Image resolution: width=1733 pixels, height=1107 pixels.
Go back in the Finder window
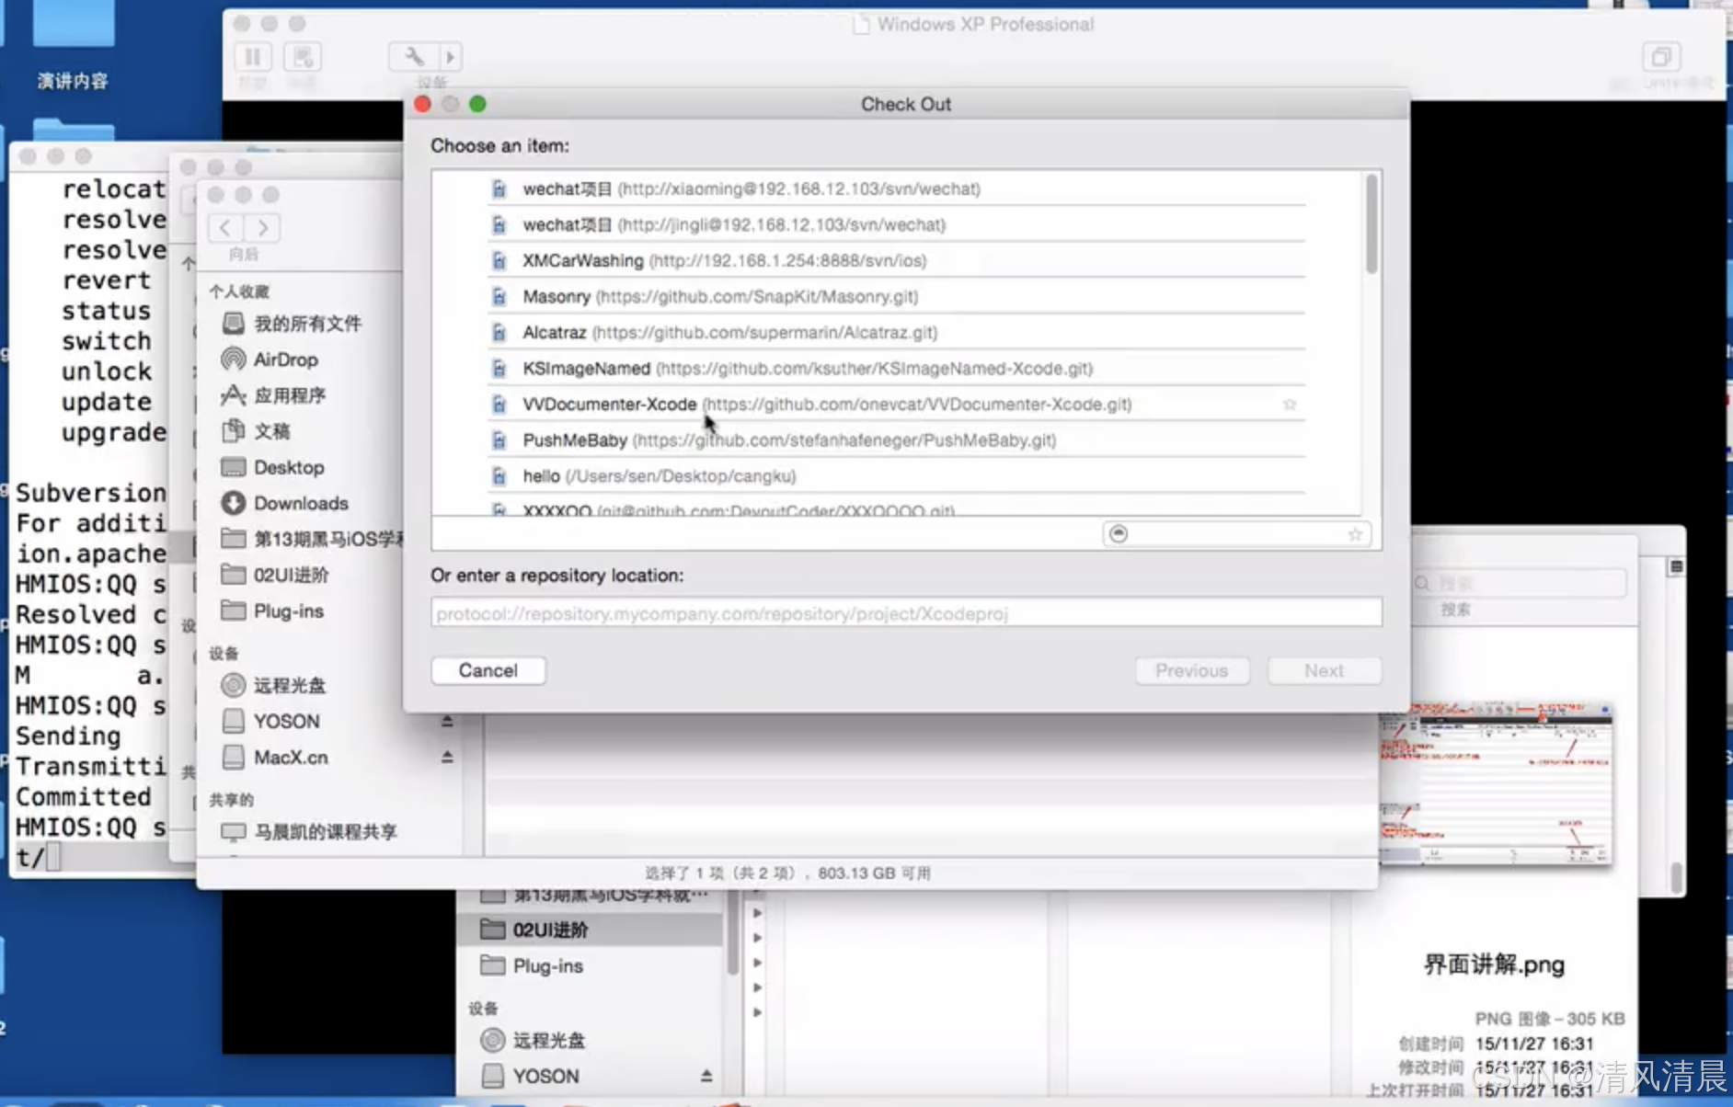point(225,227)
